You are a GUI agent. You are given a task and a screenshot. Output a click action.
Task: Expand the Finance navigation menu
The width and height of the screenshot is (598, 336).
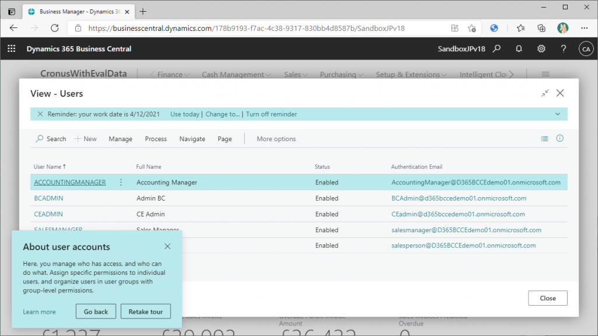[x=173, y=75]
